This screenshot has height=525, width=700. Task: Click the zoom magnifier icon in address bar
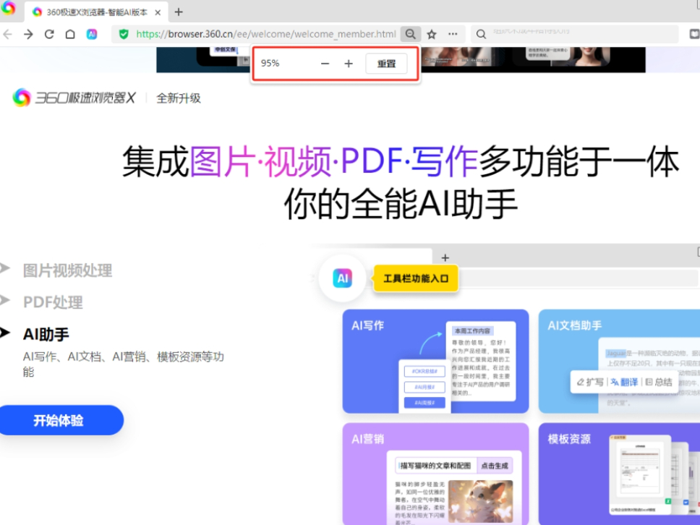(x=410, y=34)
